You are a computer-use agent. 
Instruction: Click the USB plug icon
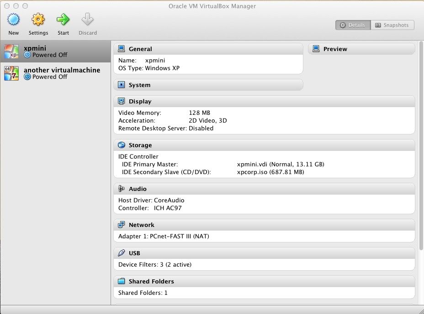coord(122,253)
